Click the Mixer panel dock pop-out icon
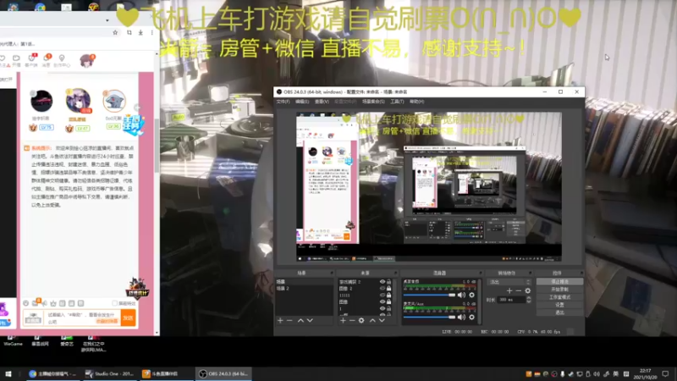 point(480,273)
